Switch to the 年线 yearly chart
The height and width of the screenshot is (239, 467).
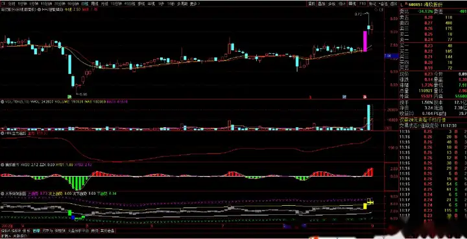[x=152, y=4]
